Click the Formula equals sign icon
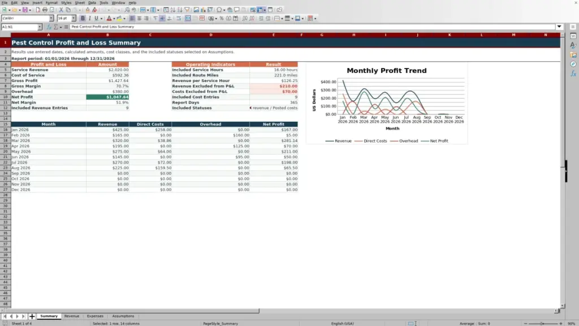This screenshot has height=326, width=579. pyautogui.click(x=66, y=27)
